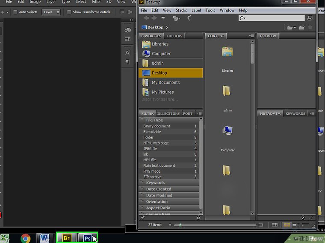325x243 pixels.
Task: Open the Swatches panel grid icon
Action: click(x=127, y=39)
